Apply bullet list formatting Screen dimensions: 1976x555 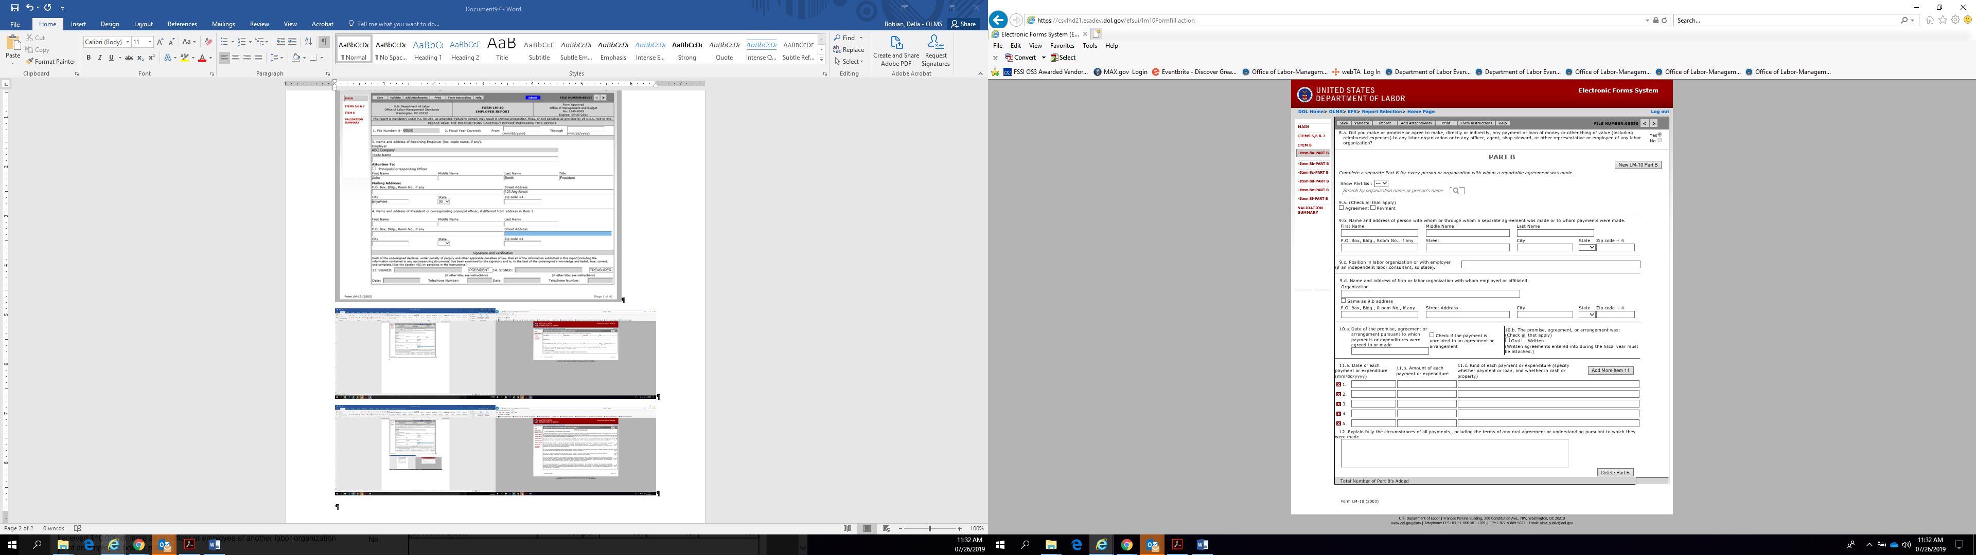pyautogui.click(x=223, y=42)
